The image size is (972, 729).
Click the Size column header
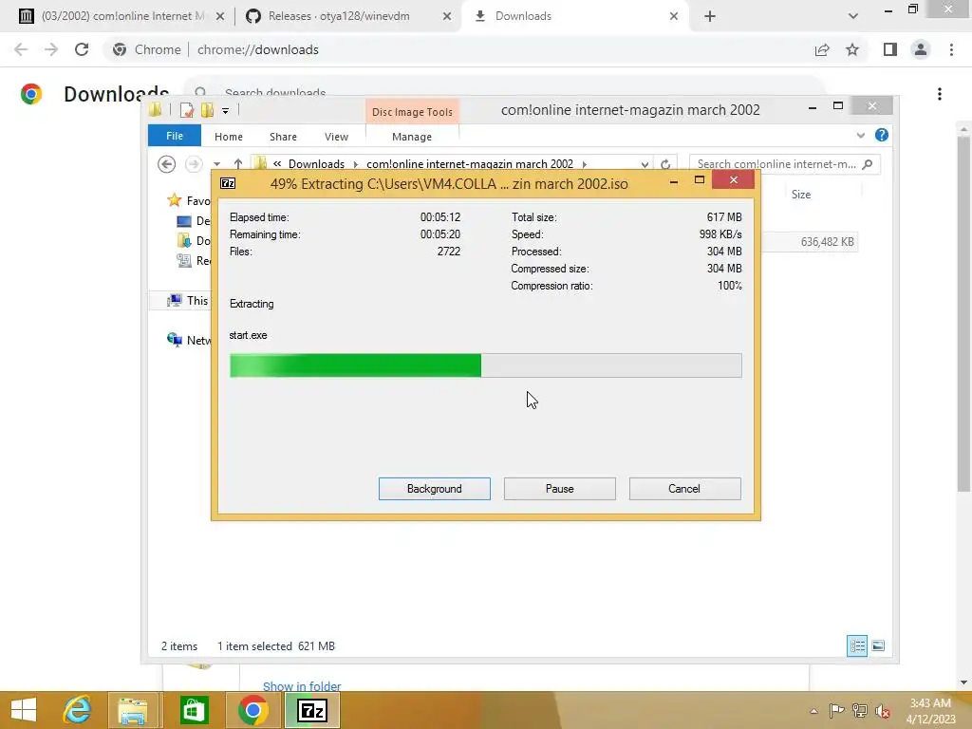pos(801,194)
